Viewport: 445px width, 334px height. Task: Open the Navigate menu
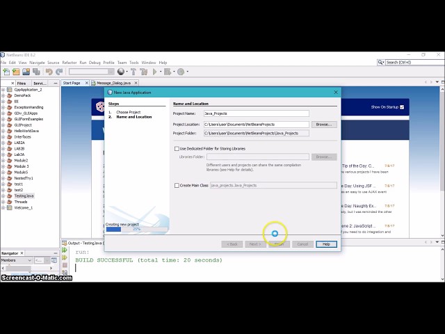tap(37, 63)
